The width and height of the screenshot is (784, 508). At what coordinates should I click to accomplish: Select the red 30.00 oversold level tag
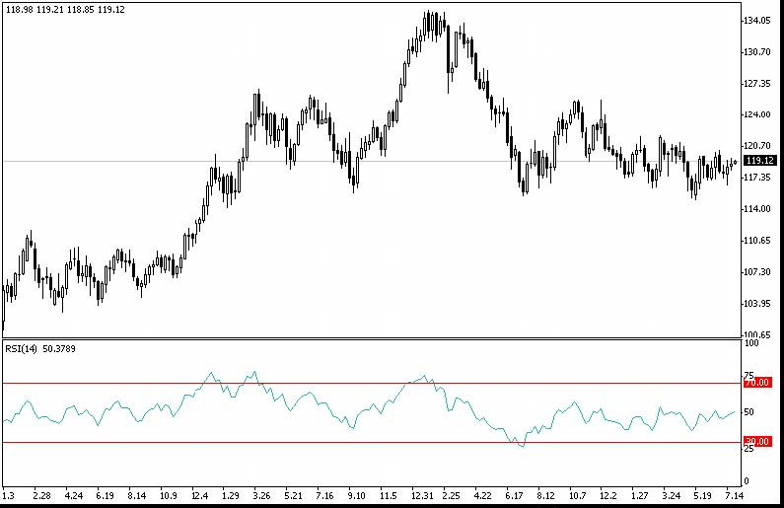pos(756,443)
